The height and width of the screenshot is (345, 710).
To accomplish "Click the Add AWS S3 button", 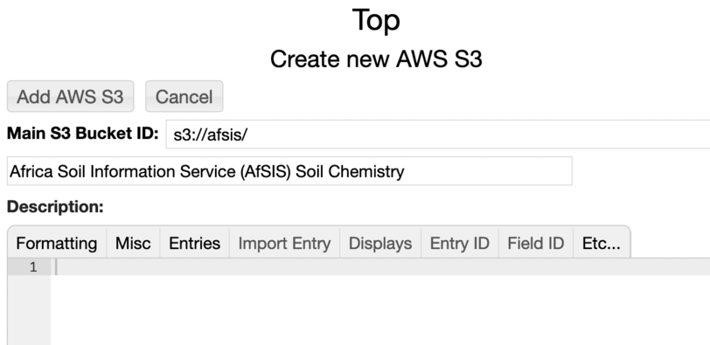I will click(70, 96).
